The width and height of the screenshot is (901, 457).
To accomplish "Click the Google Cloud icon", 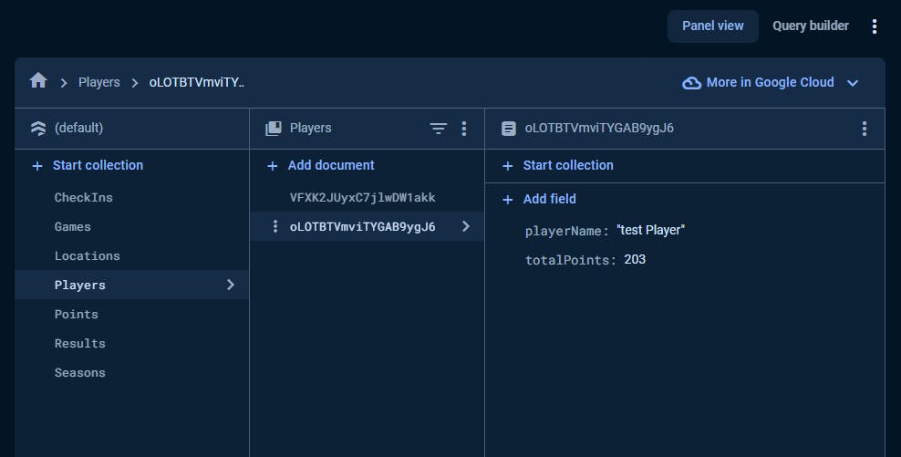I will 692,82.
